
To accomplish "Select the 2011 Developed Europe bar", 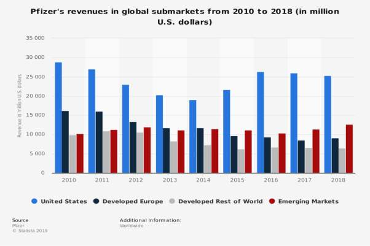I will click(99, 142).
